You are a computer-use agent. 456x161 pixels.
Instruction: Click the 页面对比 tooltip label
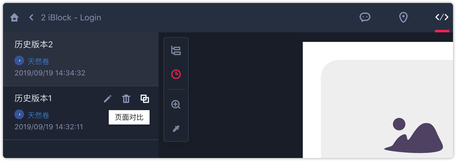129,117
